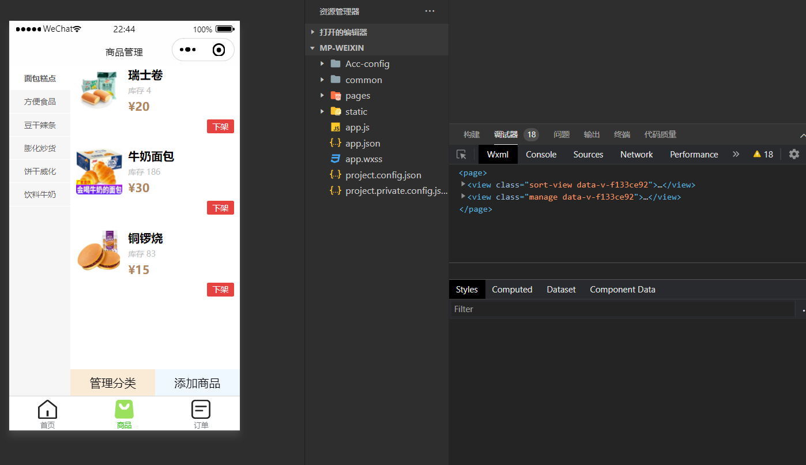Open the Performance devtools tab
This screenshot has height=465, width=806.
(694, 154)
